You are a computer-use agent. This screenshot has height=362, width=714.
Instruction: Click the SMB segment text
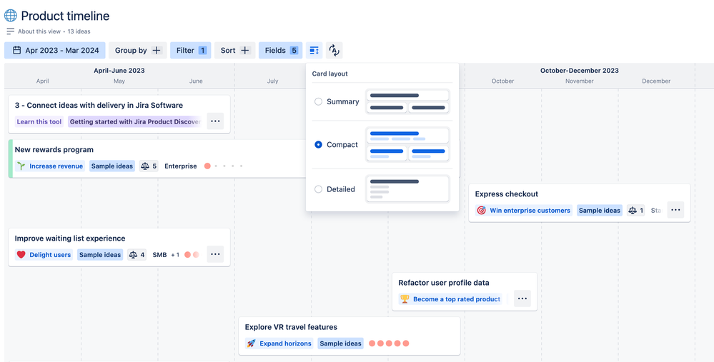[160, 255]
